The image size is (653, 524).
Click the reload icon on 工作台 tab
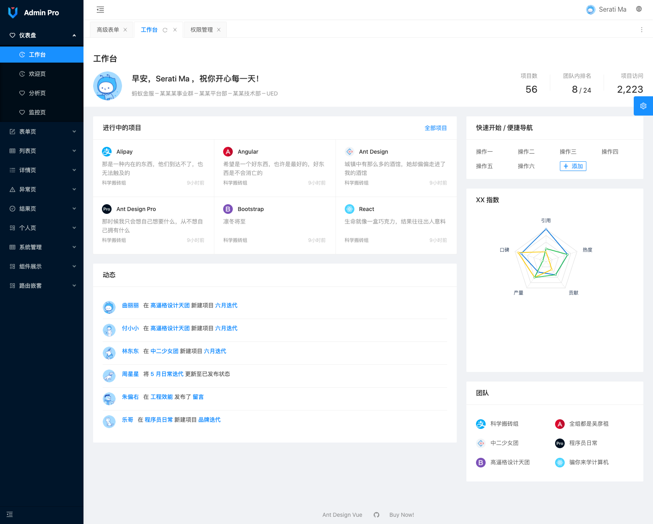(165, 30)
